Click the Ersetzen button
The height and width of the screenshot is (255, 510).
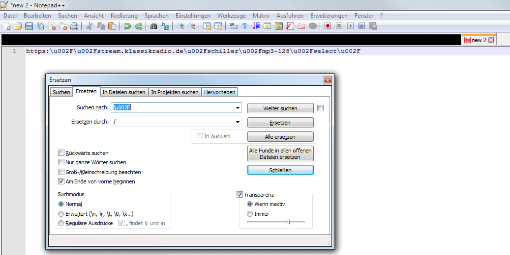[280, 123]
